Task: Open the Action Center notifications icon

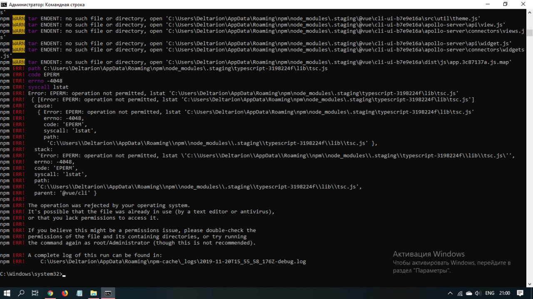Action: 520,293
